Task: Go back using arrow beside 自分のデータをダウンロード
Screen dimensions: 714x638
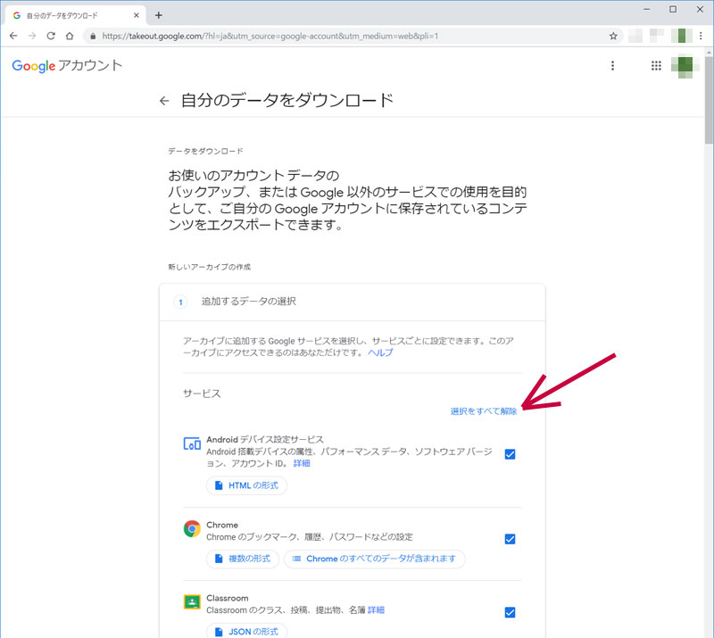Action: 163,101
